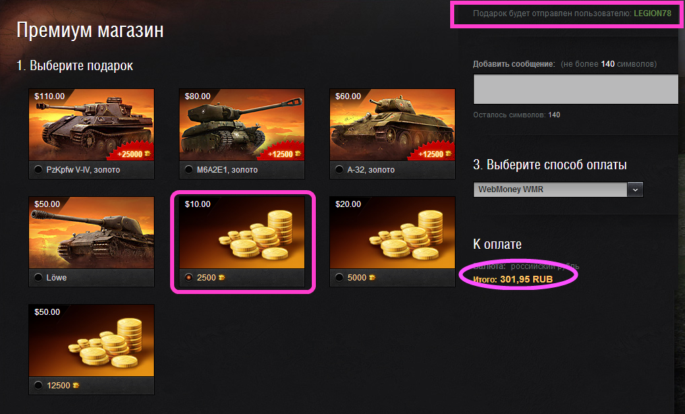Select the A-32 gold radio button
This screenshot has width=685, height=414.
click(339, 170)
